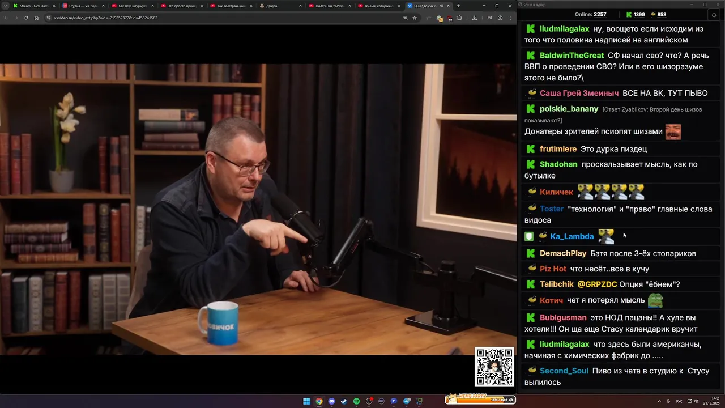Switch to the Фильм, который tab
The image size is (725, 408).
click(x=378, y=6)
